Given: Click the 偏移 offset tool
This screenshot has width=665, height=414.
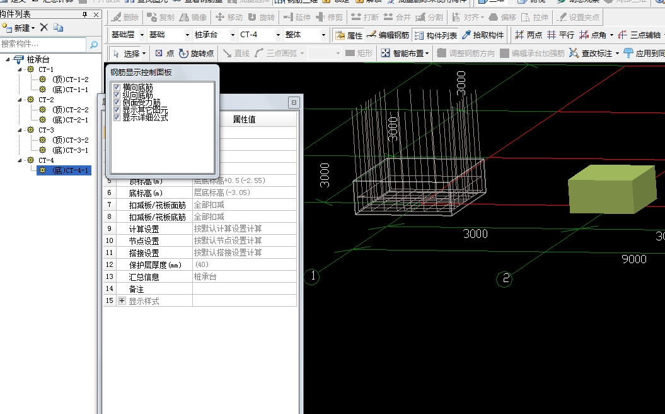Looking at the screenshot, I should 502,18.
